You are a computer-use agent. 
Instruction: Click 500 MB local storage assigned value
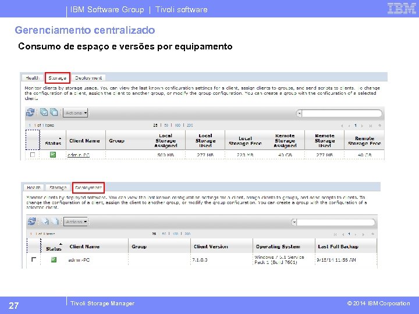(x=166, y=155)
